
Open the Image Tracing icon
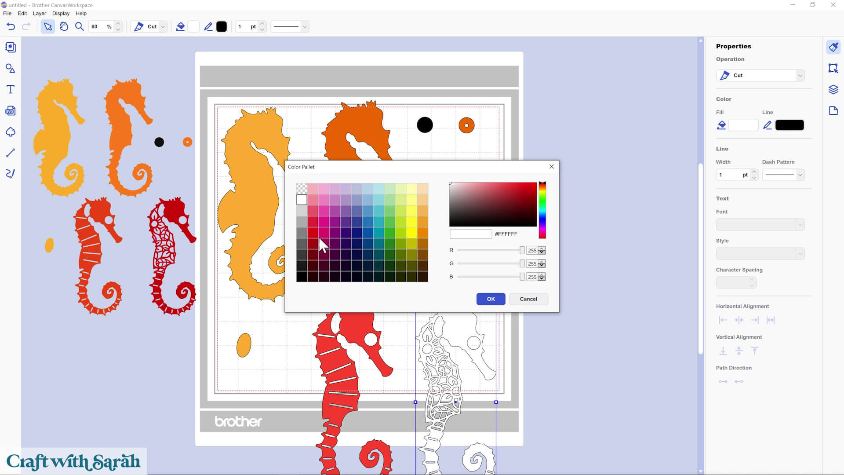[11, 132]
